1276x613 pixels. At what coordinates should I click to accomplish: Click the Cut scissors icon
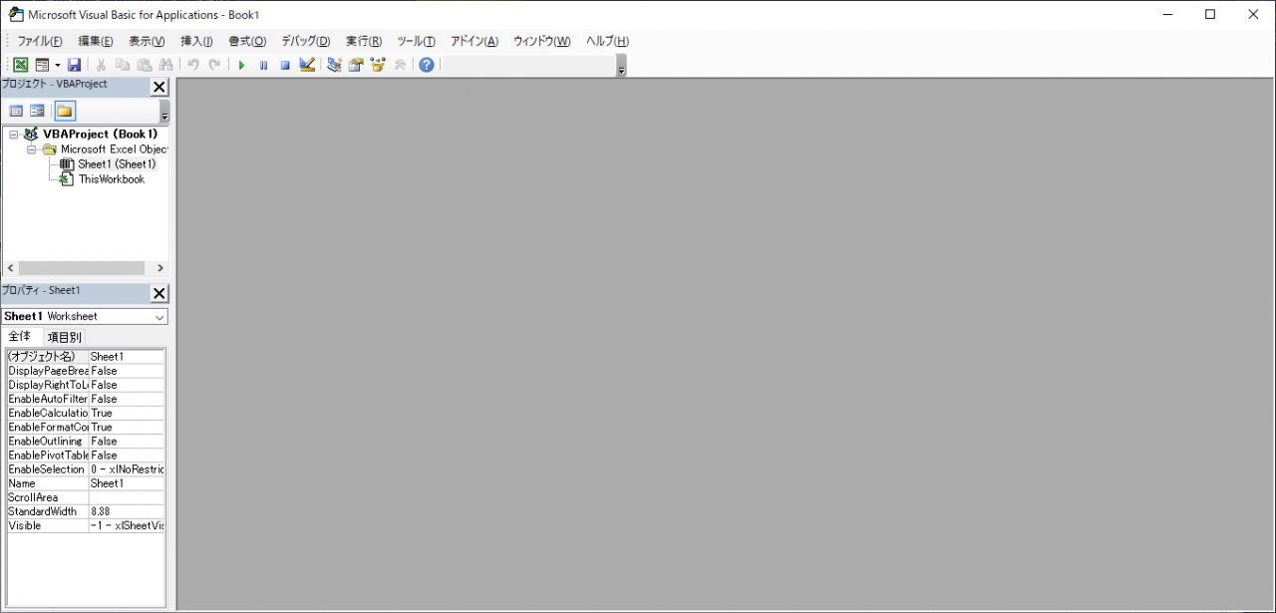(101, 65)
